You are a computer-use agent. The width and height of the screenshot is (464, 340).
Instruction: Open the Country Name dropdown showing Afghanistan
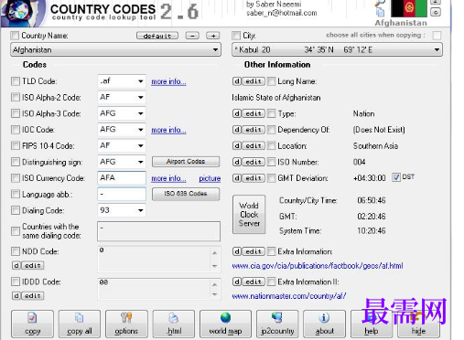pyautogui.click(x=115, y=49)
